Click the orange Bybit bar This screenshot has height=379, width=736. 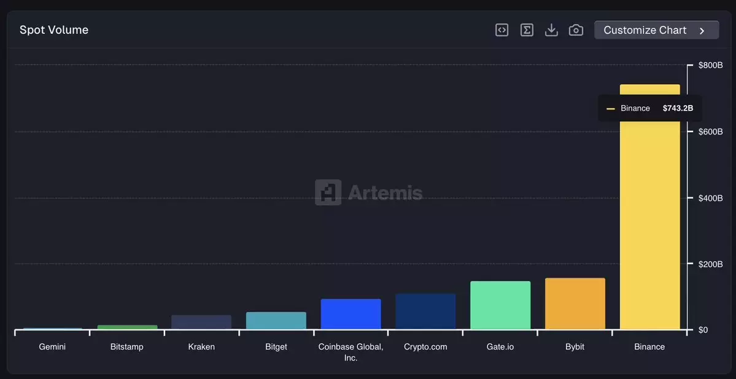point(575,304)
